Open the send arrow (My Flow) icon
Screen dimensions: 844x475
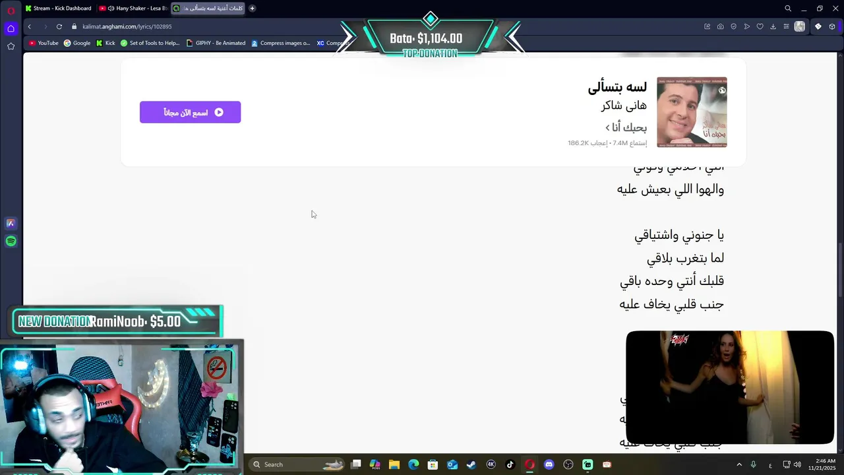(x=746, y=26)
